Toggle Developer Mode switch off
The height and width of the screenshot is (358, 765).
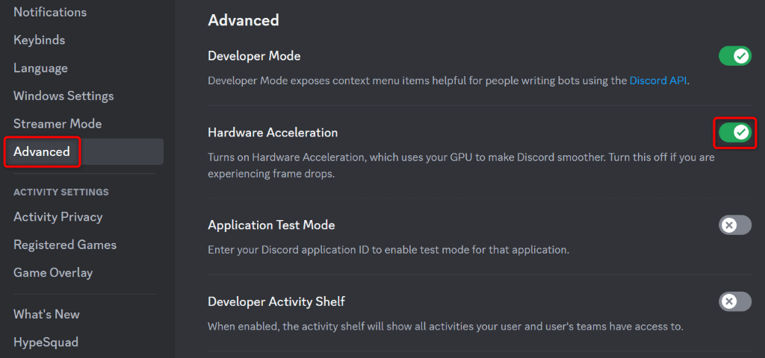click(x=734, y=56)
